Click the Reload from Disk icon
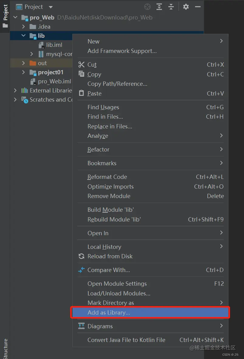 (81, 256)
